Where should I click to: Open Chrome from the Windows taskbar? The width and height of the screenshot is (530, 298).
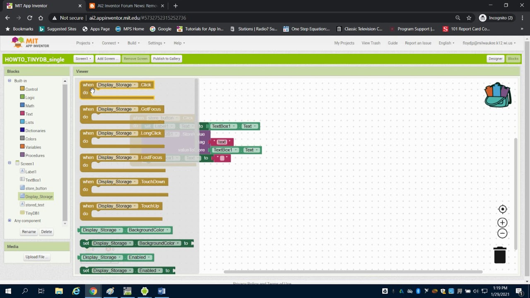click(x=93, y=291)
